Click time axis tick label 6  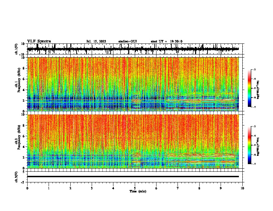click(156, 188)
